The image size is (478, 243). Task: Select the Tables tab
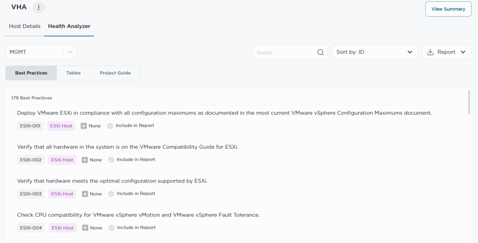[x=73, y=73]
